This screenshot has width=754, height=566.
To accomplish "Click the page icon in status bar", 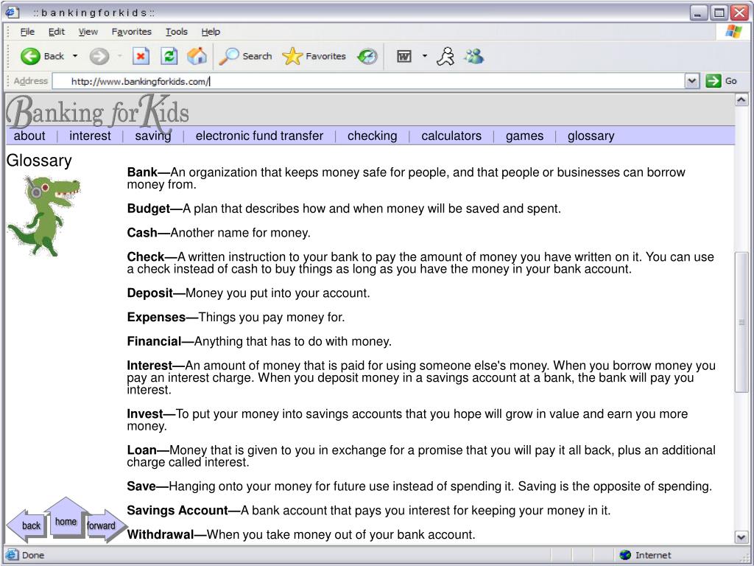I will 12,554.
